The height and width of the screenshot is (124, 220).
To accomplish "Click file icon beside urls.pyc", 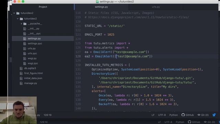I will coord(25,54).
